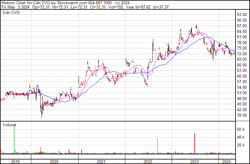Click the 72.00 price axis label

242,54
